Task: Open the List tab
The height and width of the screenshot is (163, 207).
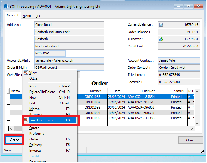Action: 38,16
